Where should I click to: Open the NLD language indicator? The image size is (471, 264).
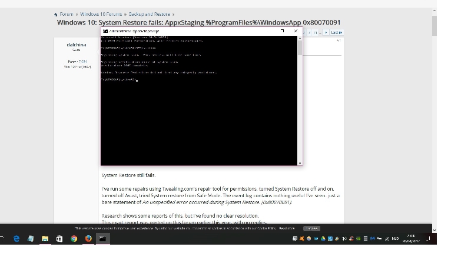click(395, 239)
